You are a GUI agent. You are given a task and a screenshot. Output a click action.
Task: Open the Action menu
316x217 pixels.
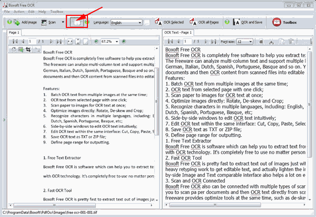coord(19,12)
